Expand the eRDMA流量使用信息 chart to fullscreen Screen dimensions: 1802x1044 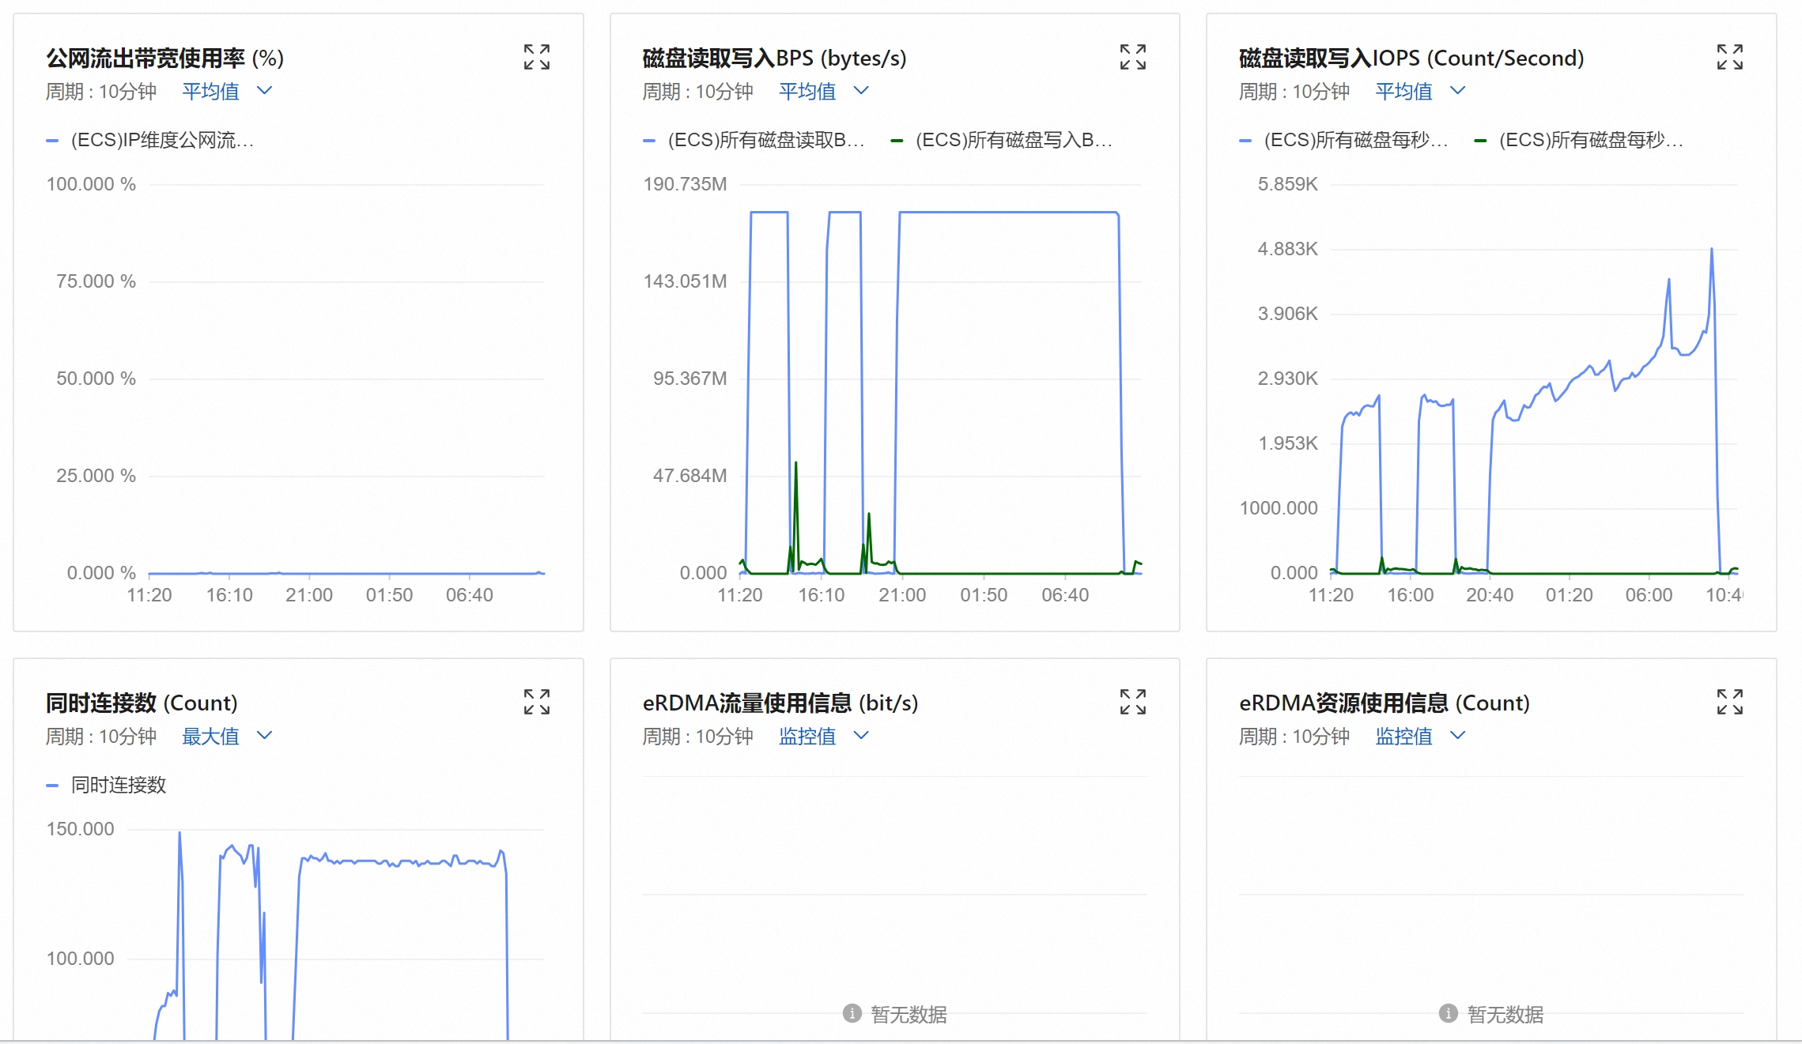tap(1133, 702)
